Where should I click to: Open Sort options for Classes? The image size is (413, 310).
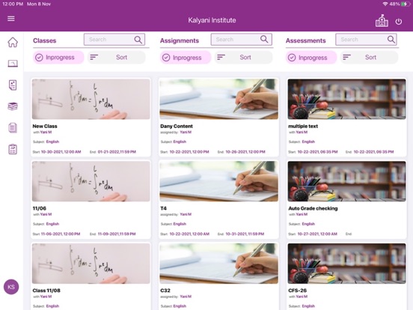[116, 57]
